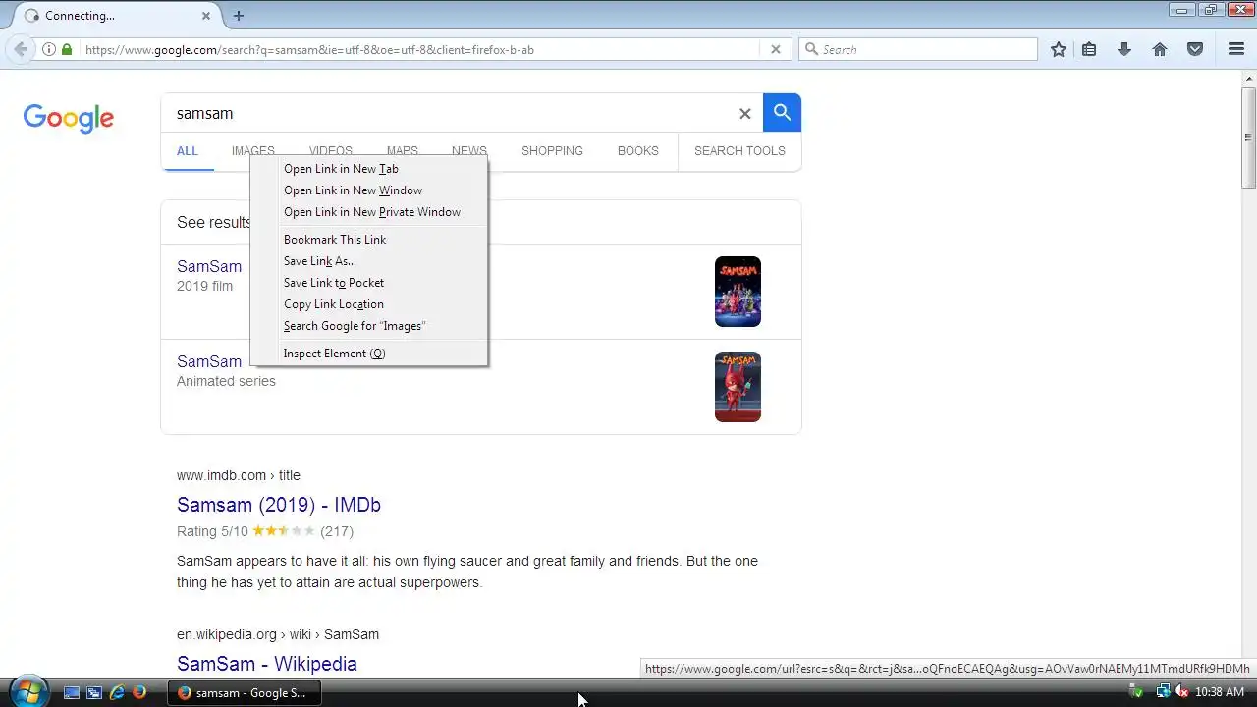Viewport: 1257px width, 707px height.
Task: Click the Rating 5/10 text
Action: [x=212, y=531]
